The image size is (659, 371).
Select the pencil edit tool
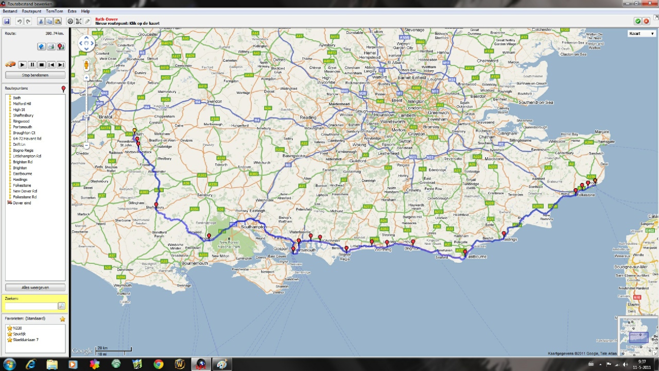[87, 21]
